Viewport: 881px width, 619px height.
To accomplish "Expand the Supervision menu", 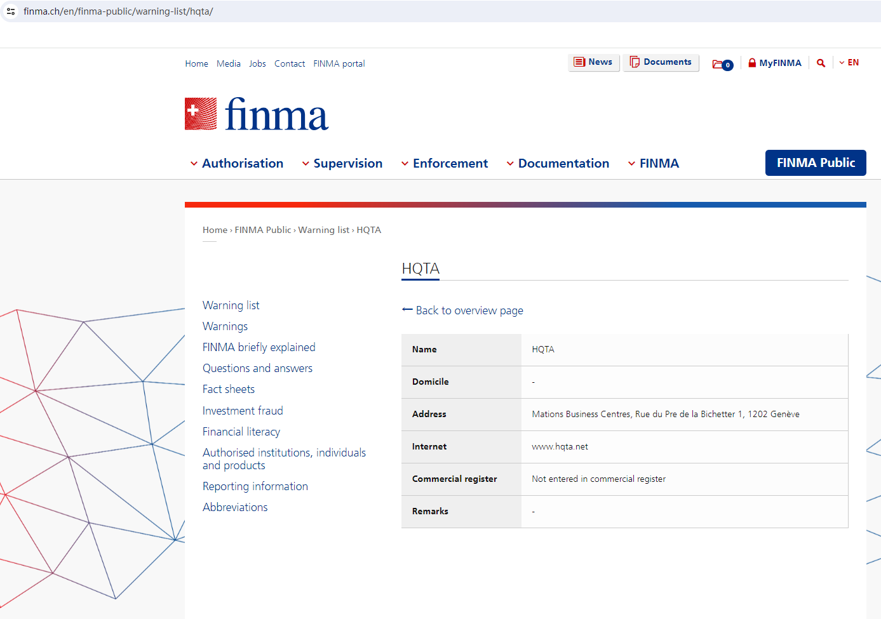I will pos(342,163).
